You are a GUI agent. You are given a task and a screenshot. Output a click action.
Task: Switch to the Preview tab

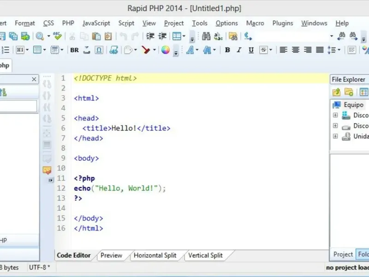click(x=111, y=255)
